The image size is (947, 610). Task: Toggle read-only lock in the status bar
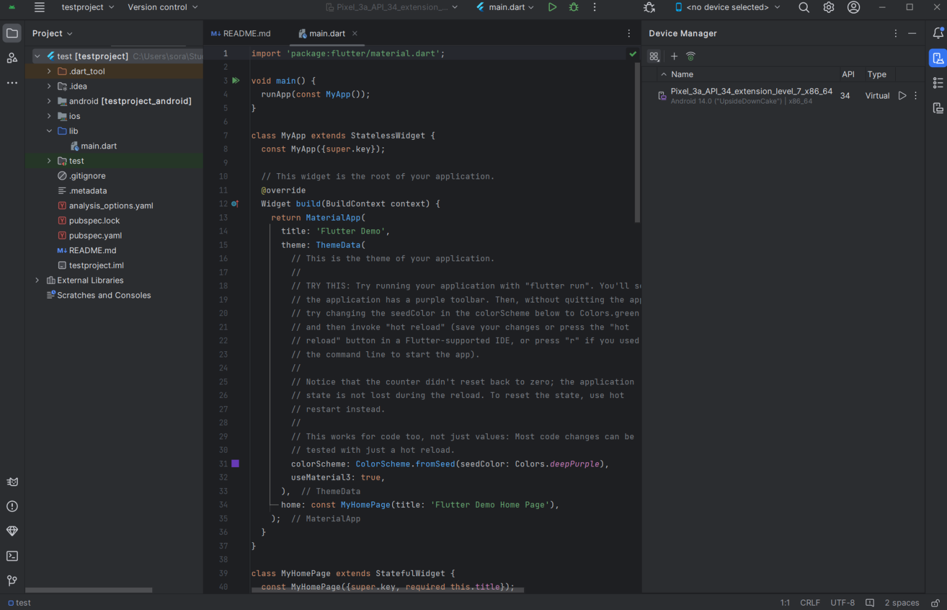(x=935, y=603)
